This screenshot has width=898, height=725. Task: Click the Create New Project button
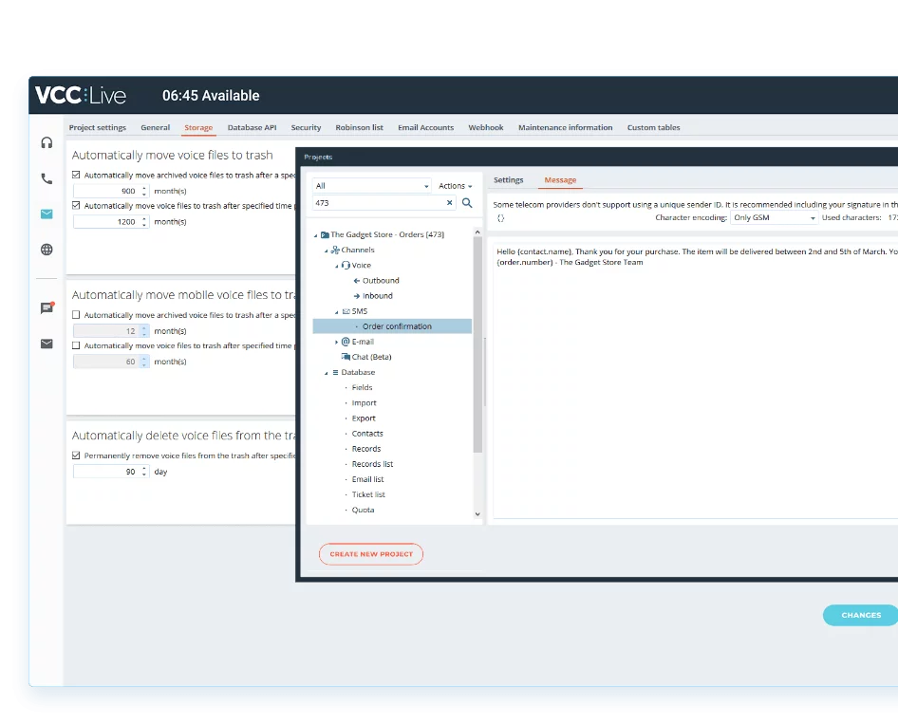(x=371, y=554)
